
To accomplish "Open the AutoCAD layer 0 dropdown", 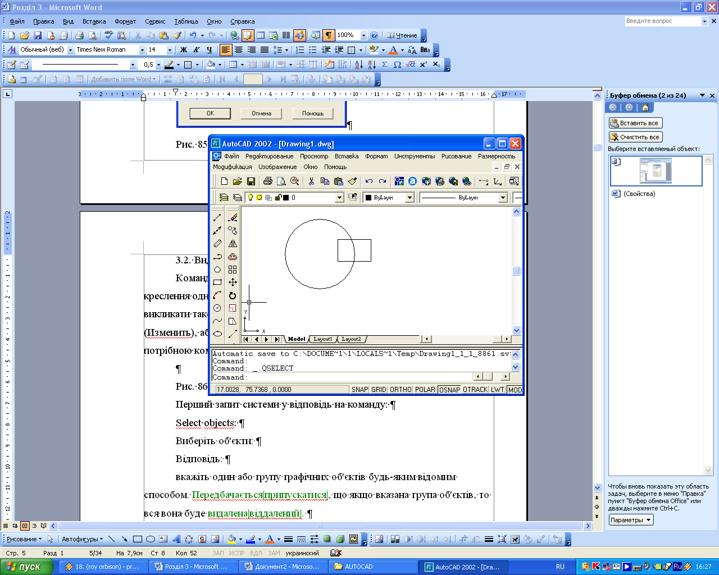I will point(339,198).
